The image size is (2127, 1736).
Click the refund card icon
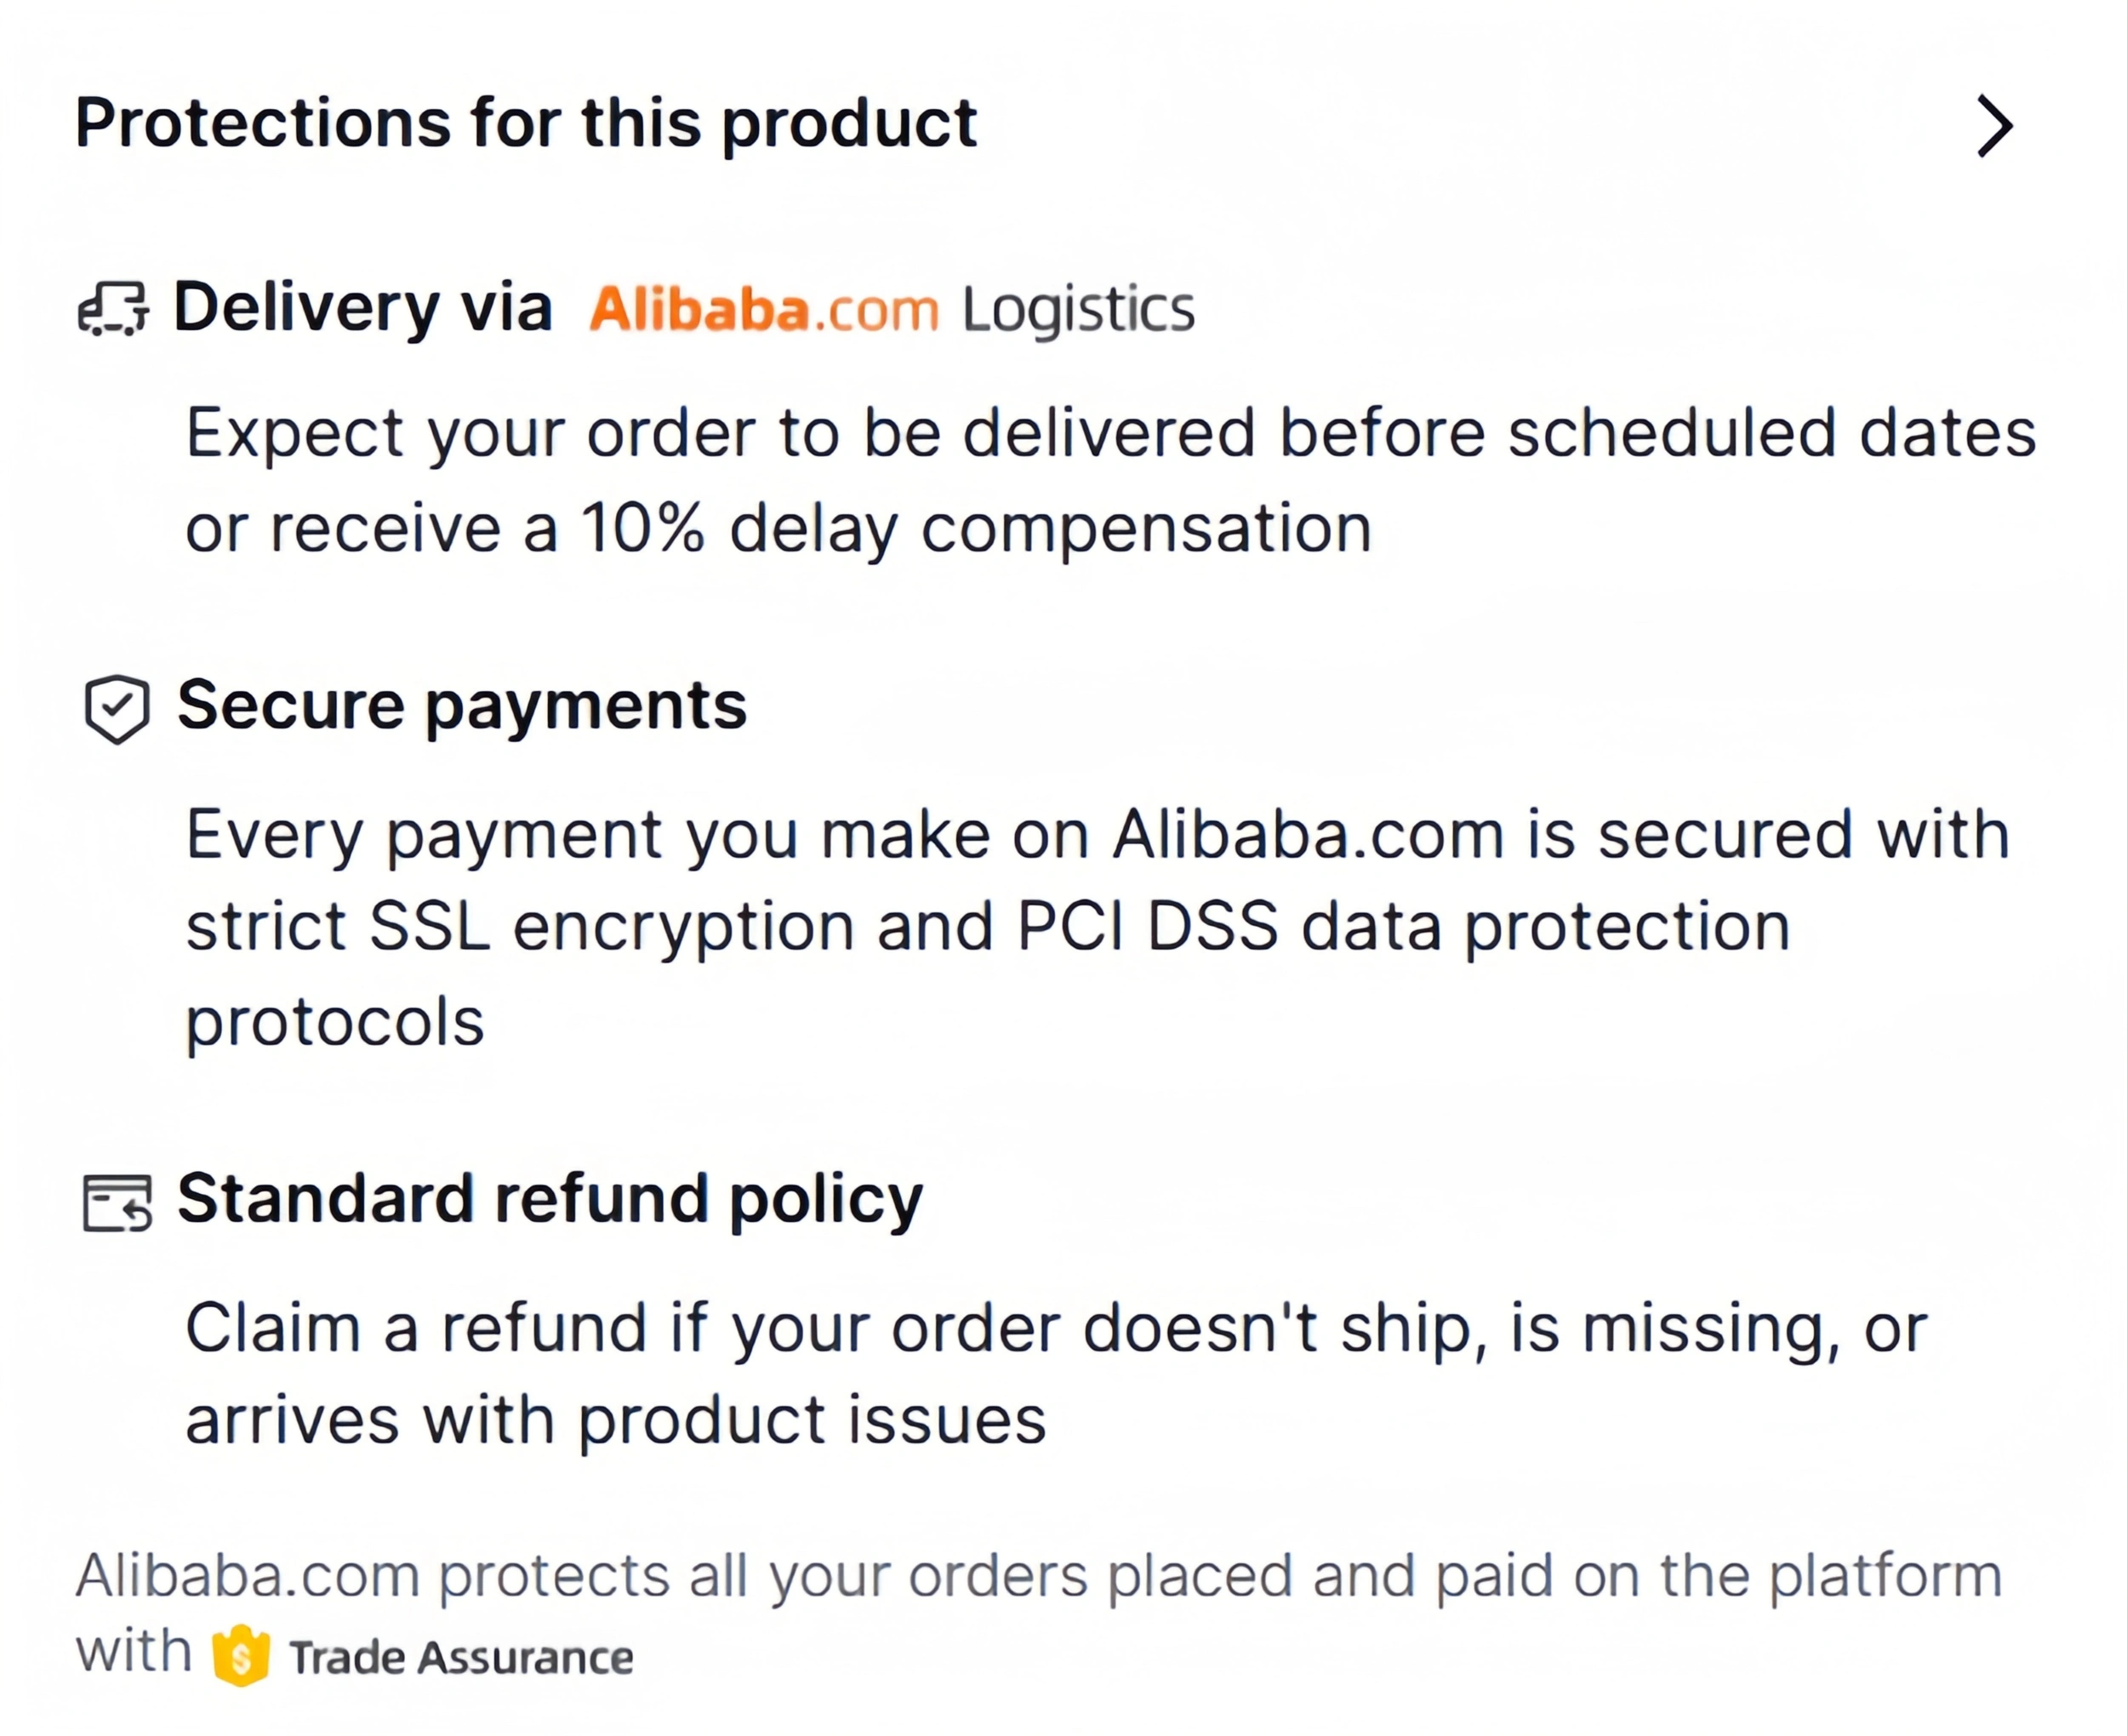click(117, 1203)
